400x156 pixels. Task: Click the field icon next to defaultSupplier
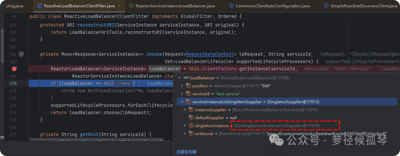pos(191,117)
